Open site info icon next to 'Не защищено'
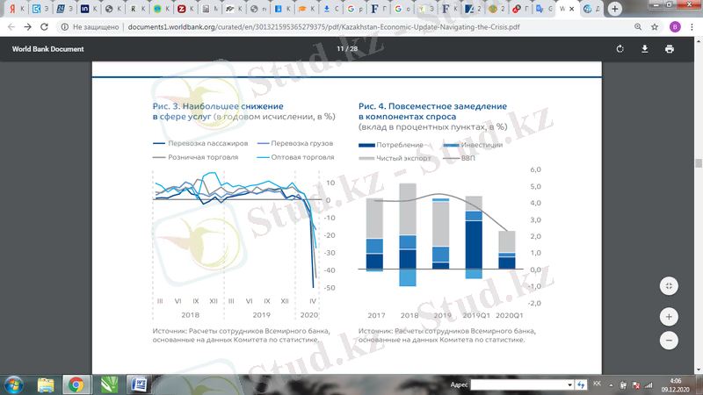This screenshot has height=395, width=703. pyautogui.click(x=64, y=27)
